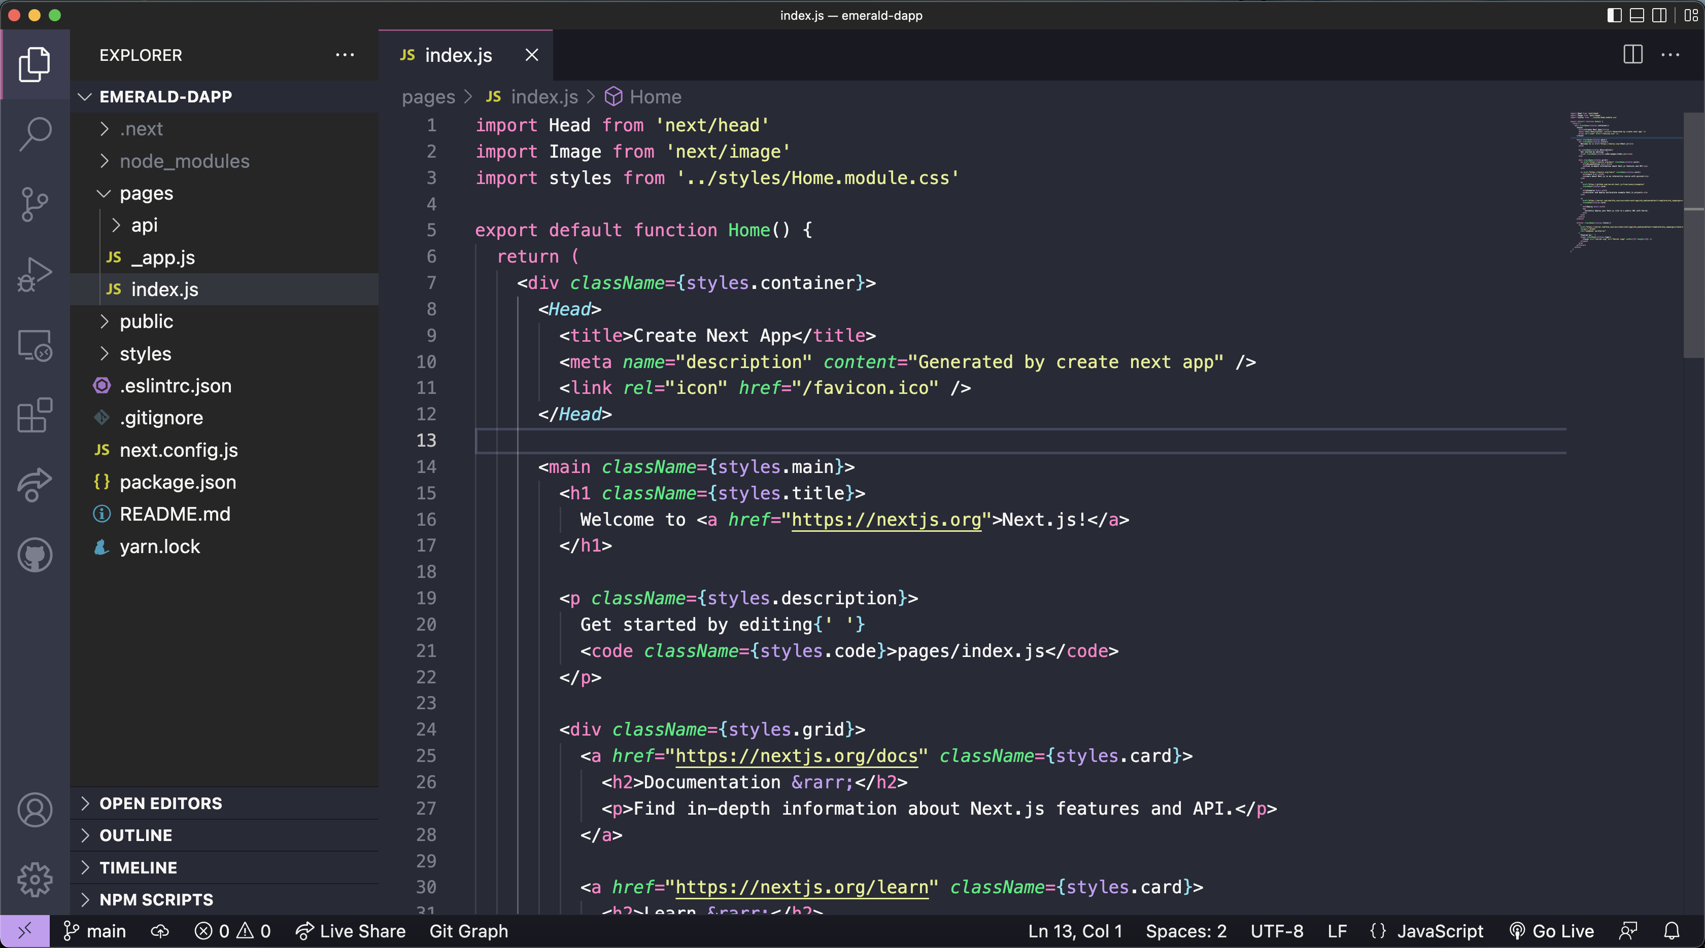Change file encoding UTF-8

click(x=1277, y=931)
